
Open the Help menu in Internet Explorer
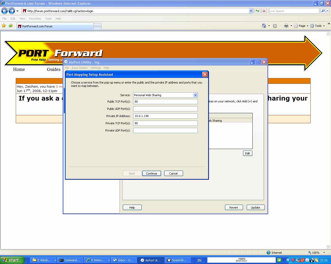point(58,19)
